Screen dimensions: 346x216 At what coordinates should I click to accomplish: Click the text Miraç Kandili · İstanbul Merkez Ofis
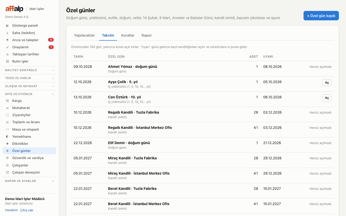point(139,173)
